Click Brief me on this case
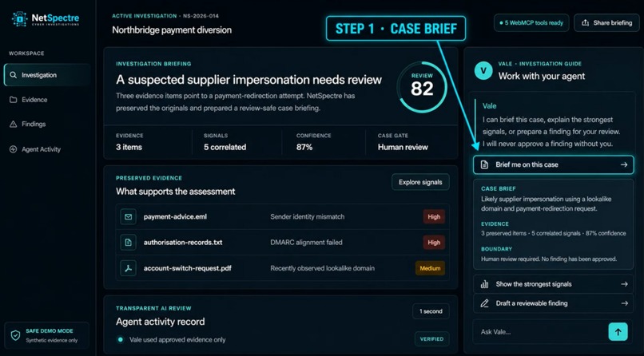644x356 pixels. [x=553, y=164]
